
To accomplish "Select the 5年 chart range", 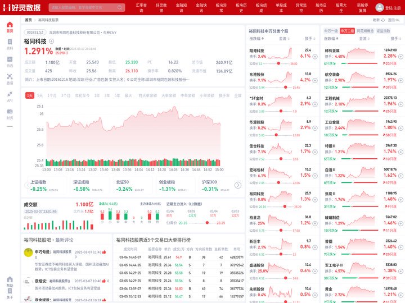I will (x=117, y=95).
